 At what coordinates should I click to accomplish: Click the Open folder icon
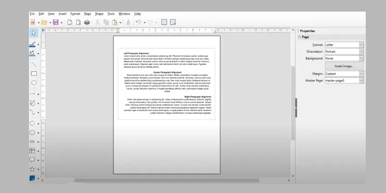point(44,22)
